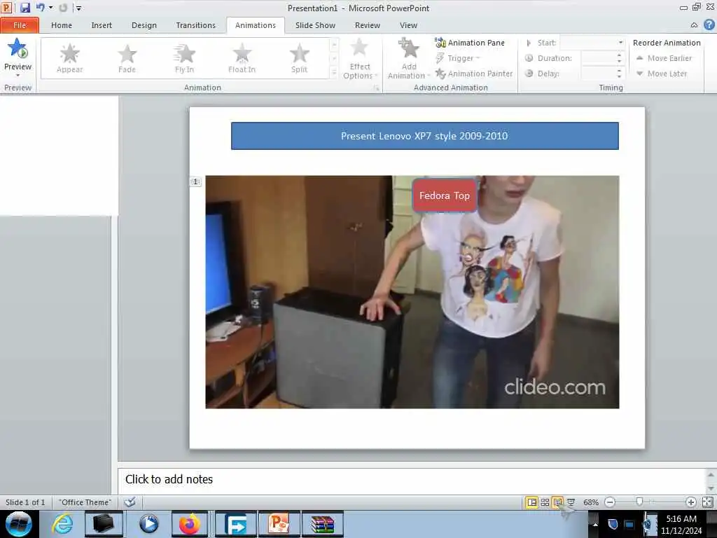The height and width of the screenshot is (538, 717).
Task: Minimize the ribbon with the caret icon
Action: pos(694,25)
